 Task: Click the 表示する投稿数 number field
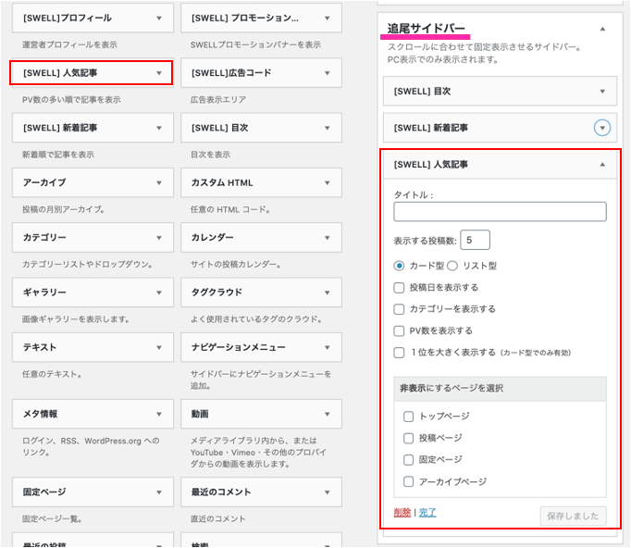[476, 240]
